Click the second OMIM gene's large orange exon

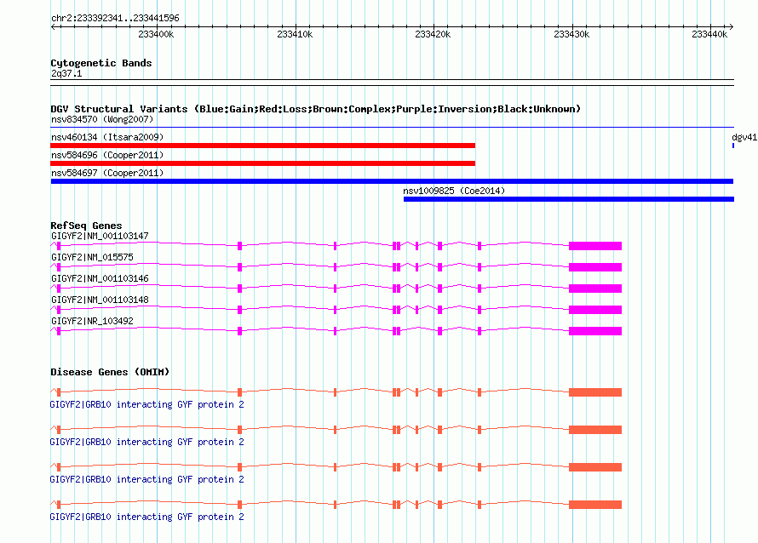[x=595, y=430]
